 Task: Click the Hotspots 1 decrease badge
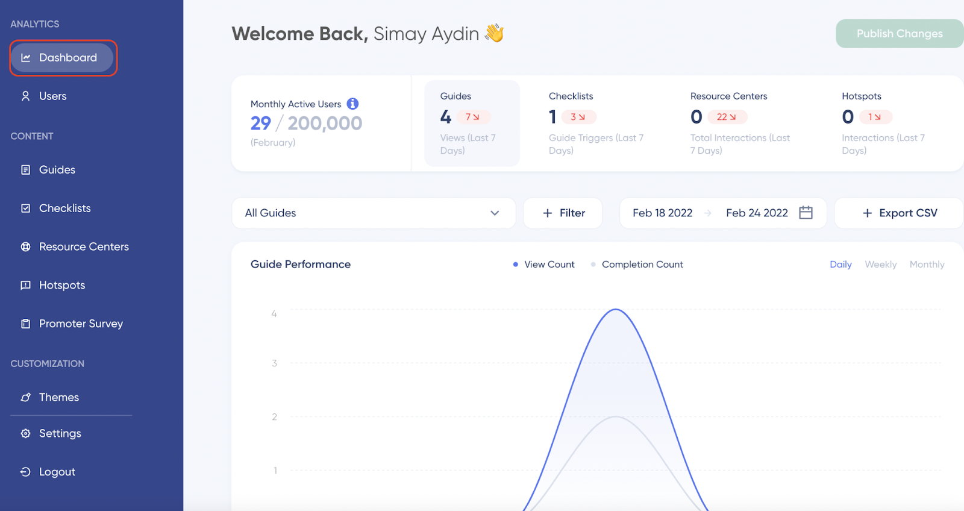tap(875, 117)
